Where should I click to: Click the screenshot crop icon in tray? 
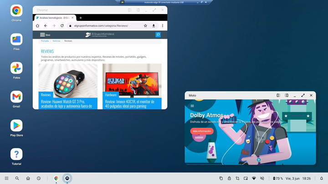pos(237,179)
